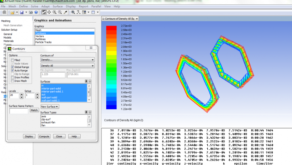
Task: Select the rotate view tool
Action: pyautogui.click(x=44, y=12)
